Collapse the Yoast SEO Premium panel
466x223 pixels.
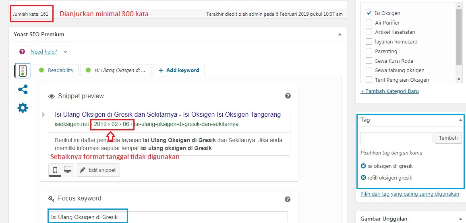(340, 35)
